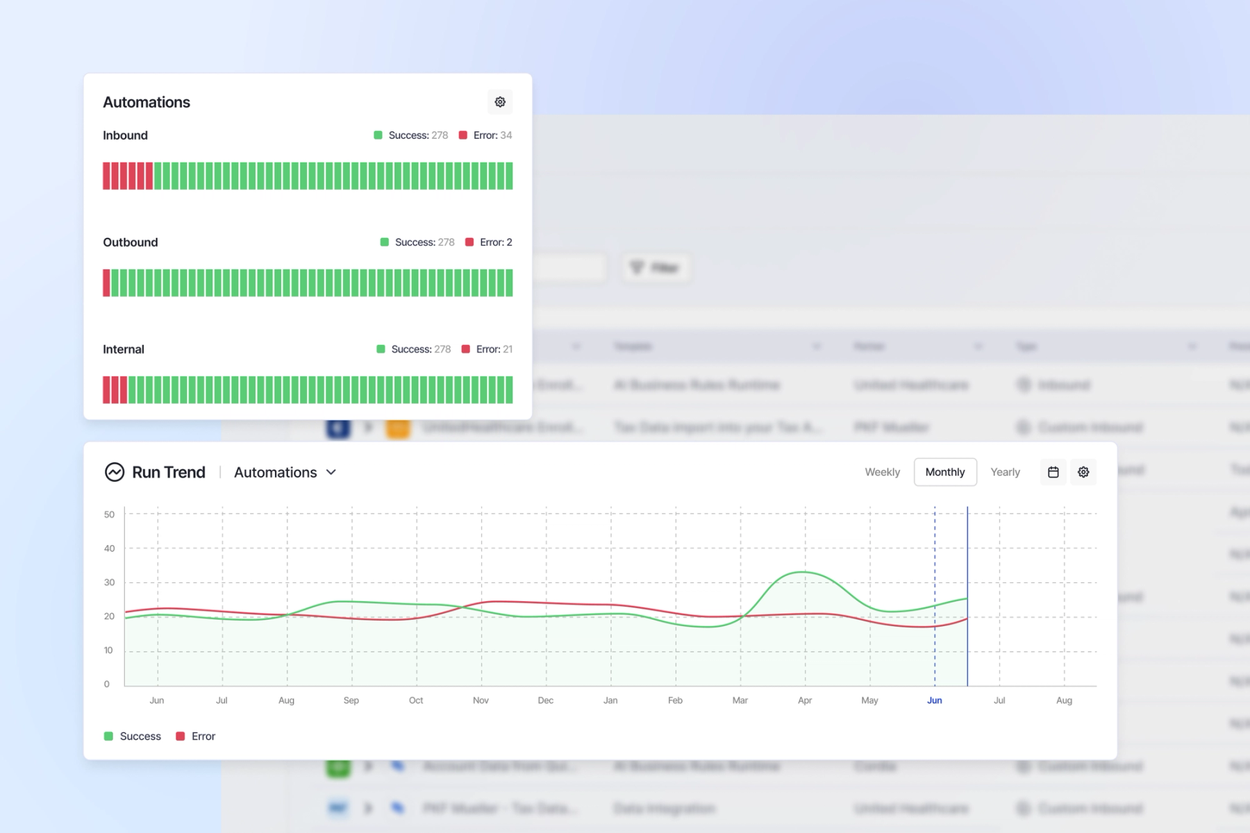Click the 'Sep' month axis label
1250x833 pixels.
click(351, 700)
